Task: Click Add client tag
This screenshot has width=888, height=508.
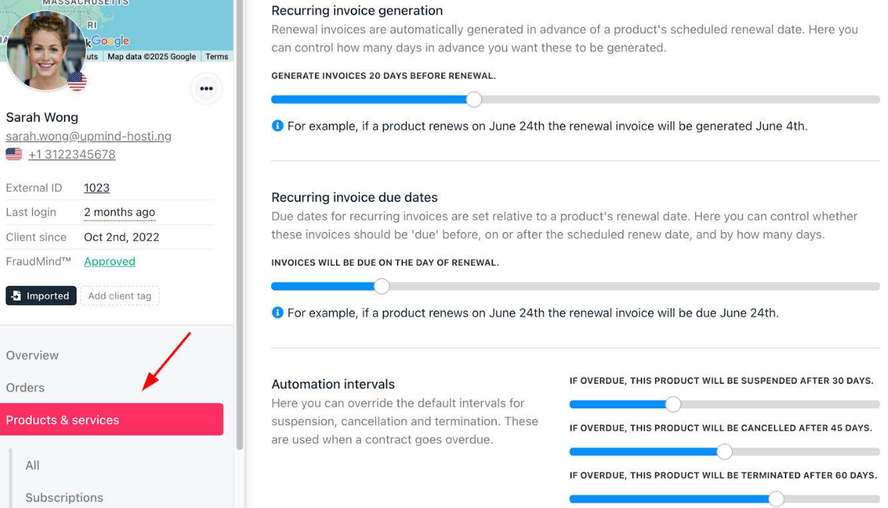Action: click(x=120, y=296)
